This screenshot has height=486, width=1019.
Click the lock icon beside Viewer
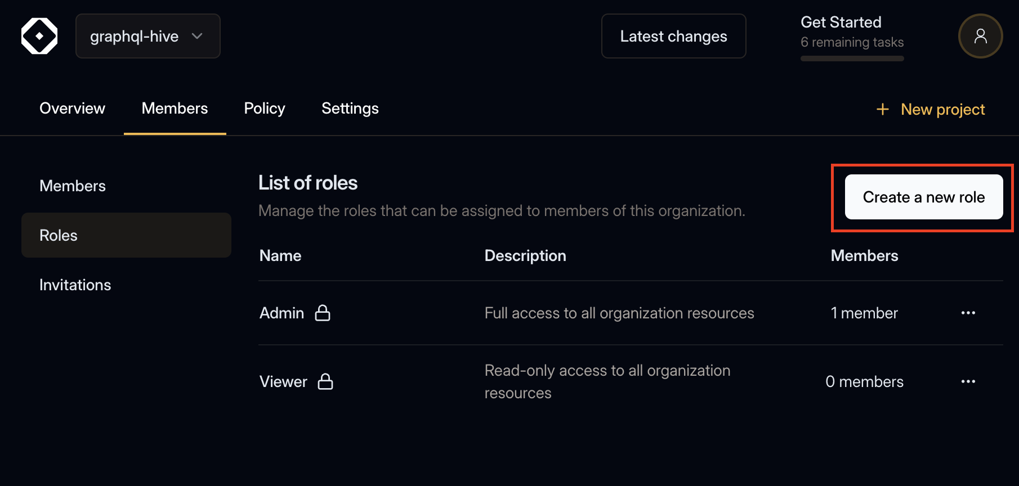325,381
